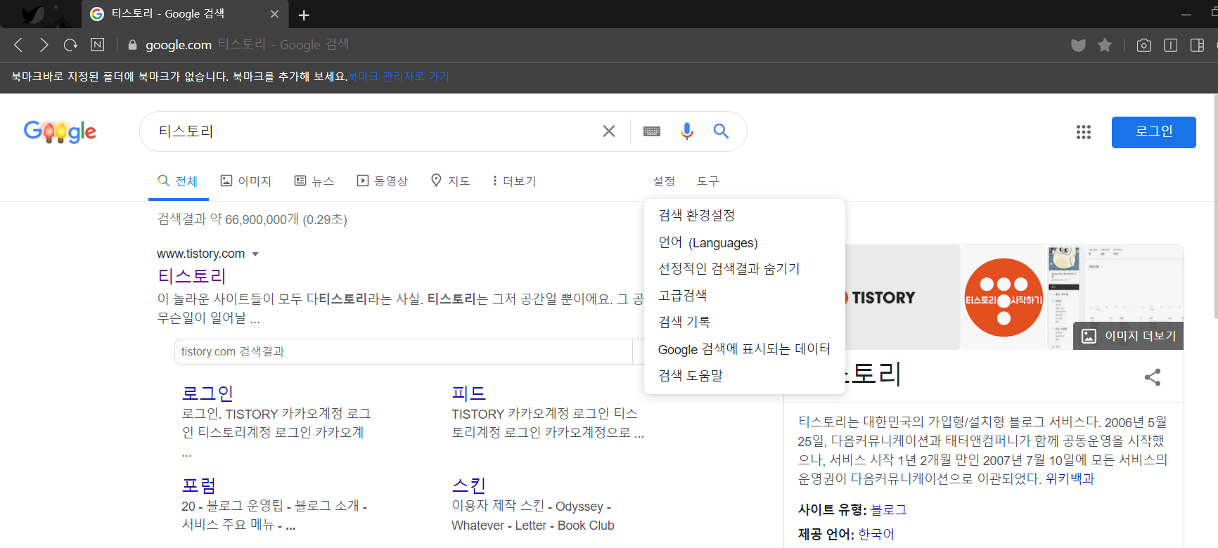Open the TISTORY logo thumbnail

click(x=902, y=297)
